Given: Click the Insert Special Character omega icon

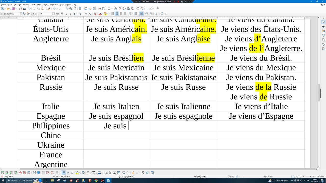Looking at the screenshot, I should point(109,9).
